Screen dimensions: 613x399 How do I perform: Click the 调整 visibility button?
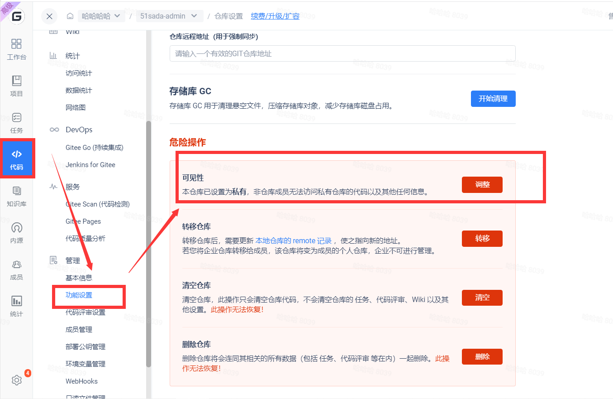coord(482,185)
